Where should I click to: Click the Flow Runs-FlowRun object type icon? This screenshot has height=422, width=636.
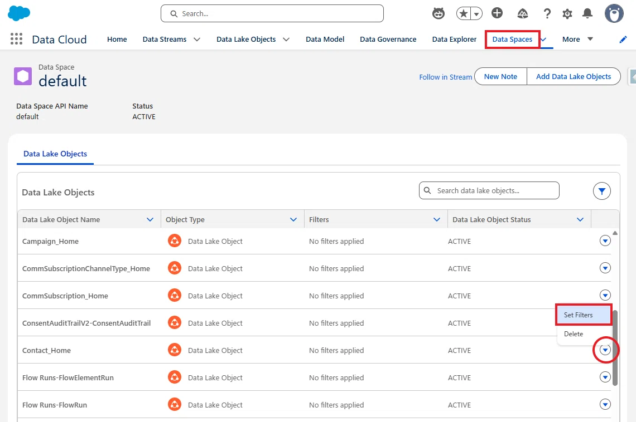click(x=175, y=404)
